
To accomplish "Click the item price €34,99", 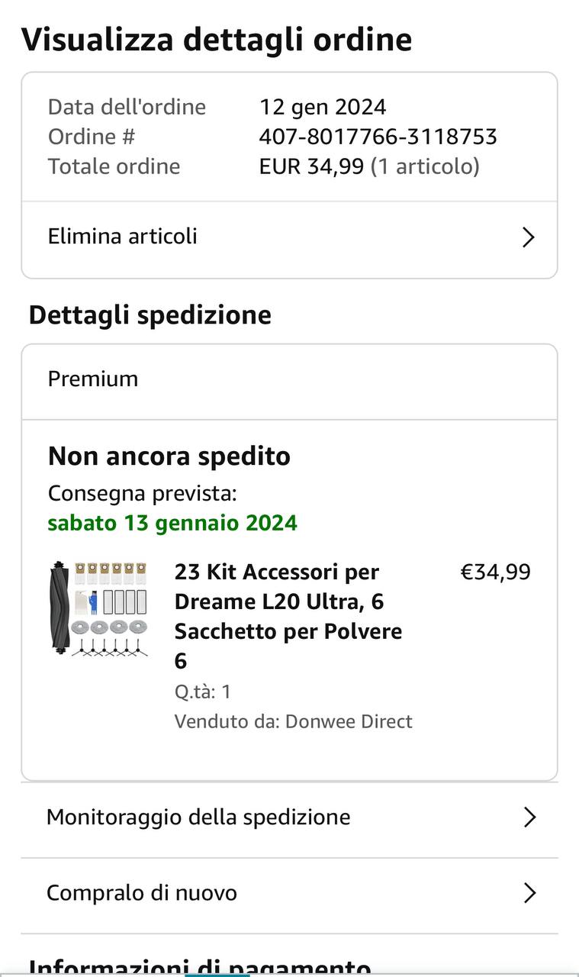I will pyautogui.click(x=495, y=572).
